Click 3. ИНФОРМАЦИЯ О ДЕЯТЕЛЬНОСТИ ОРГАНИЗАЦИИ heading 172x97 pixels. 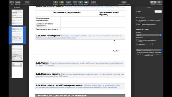point(61,96)
